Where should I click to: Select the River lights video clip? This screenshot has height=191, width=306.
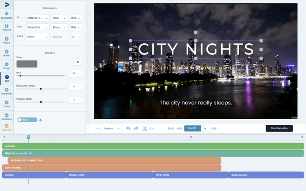coord(191,175)
